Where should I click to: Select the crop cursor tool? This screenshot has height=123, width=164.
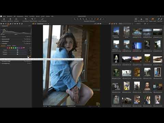coord(83,19)
